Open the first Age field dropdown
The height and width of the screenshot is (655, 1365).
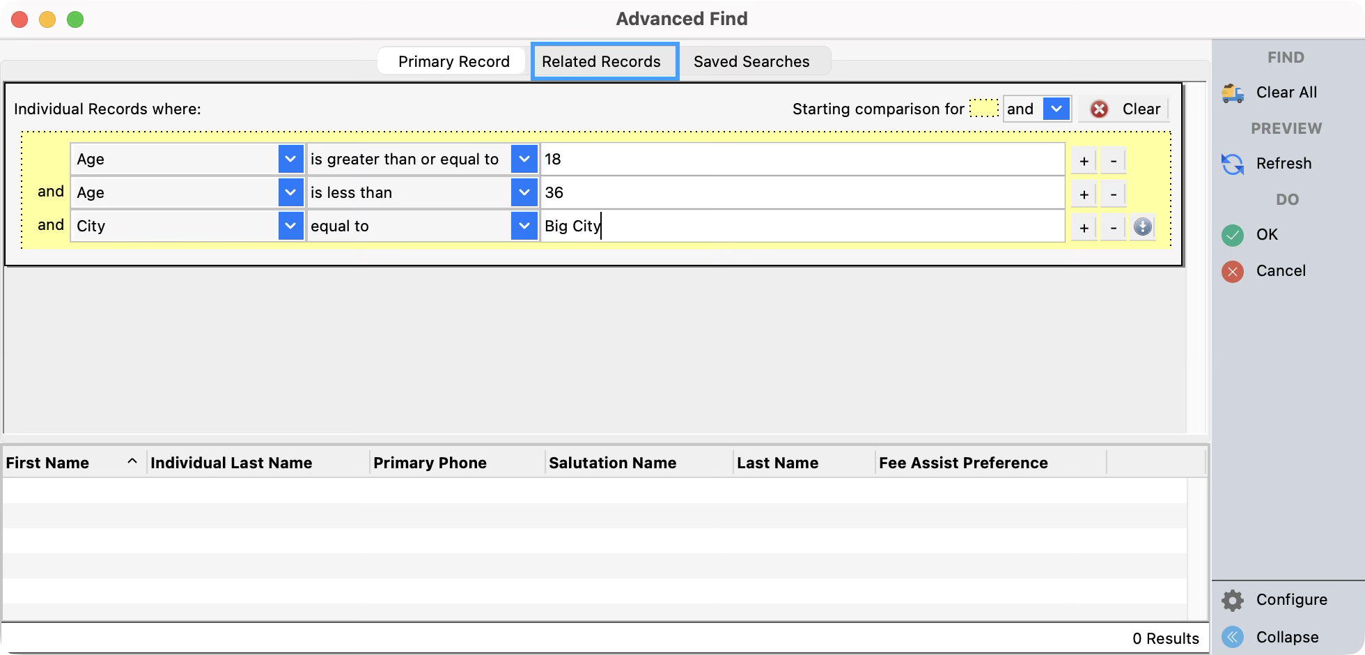click(x=290, y=159)
